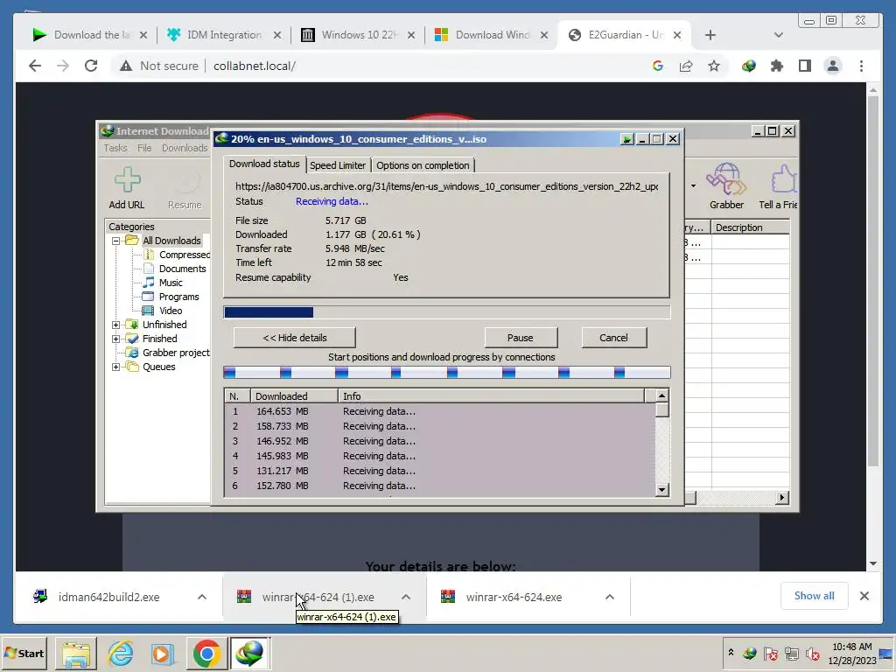Switch to Options on completion tab

423,165
